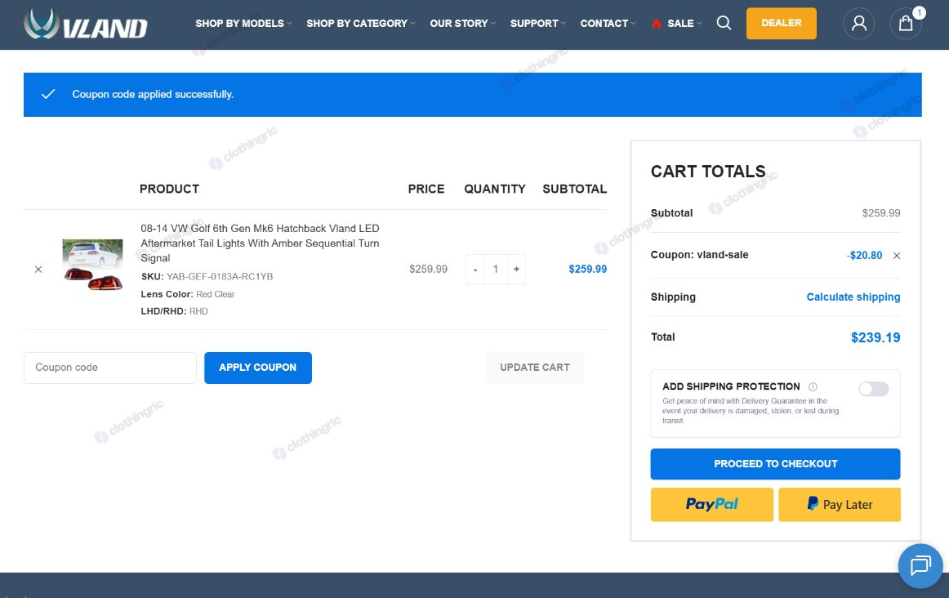
Task: Click the shipping protection info icon
Action: tap(813, 386)
